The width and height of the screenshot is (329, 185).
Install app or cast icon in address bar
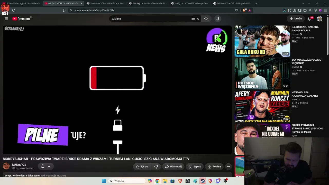[x=236, y=10]
